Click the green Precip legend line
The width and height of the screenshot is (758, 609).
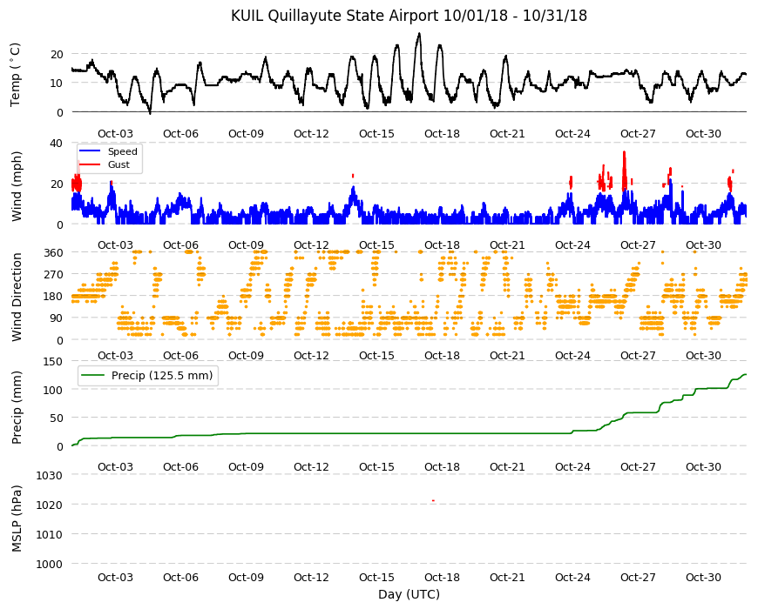click(93, 376)
